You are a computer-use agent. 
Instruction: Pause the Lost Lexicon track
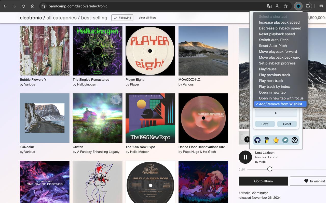tap(245, 157)
